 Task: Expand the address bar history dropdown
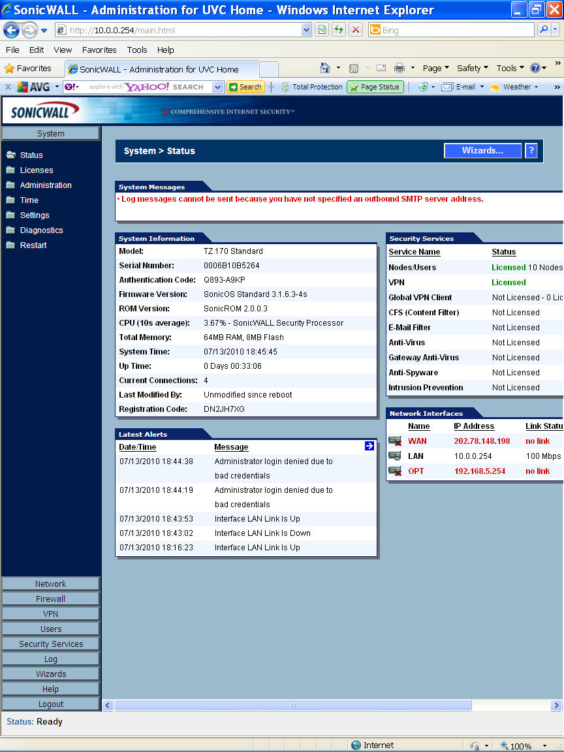pyautogui.click(x=306, y=30)
